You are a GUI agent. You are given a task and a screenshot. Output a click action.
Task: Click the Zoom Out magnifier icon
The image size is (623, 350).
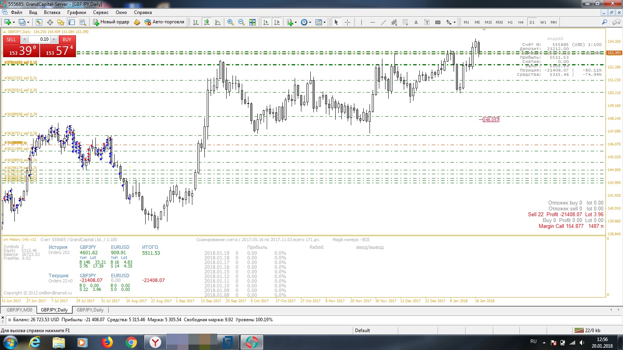(x=241, y=22)
